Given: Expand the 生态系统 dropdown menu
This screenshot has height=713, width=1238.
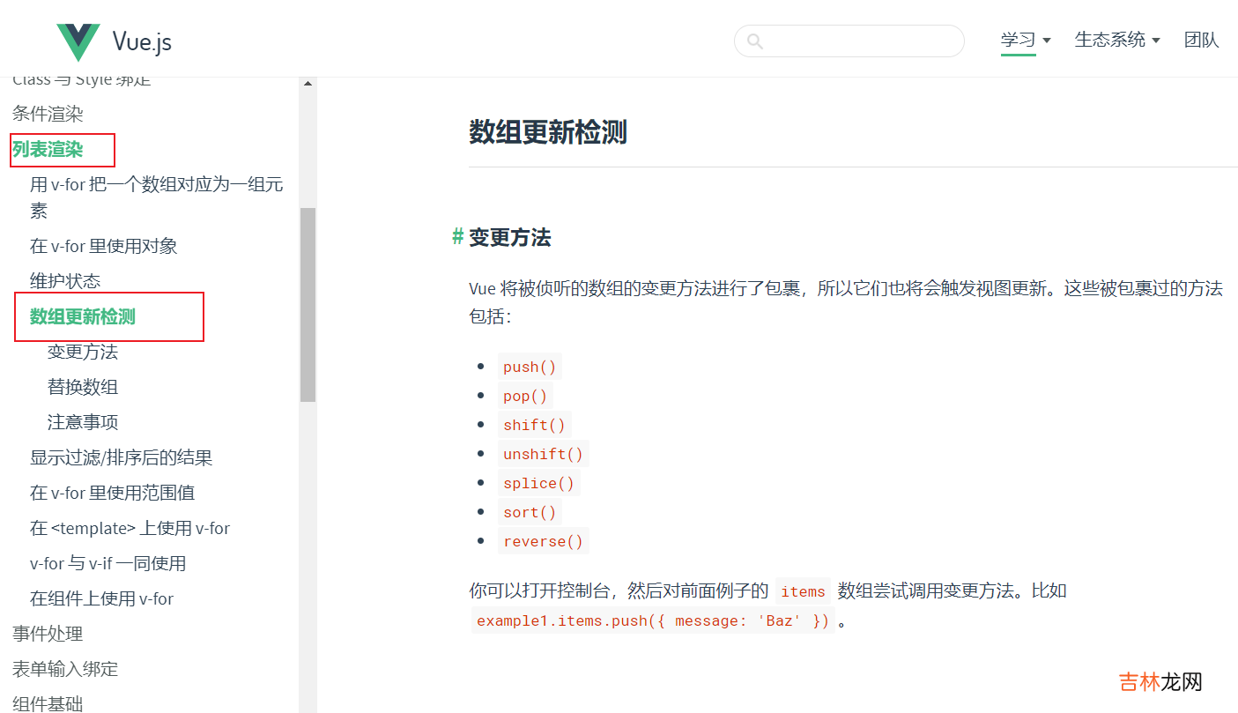Looking at the screenshot, I should coord(1116,40).
